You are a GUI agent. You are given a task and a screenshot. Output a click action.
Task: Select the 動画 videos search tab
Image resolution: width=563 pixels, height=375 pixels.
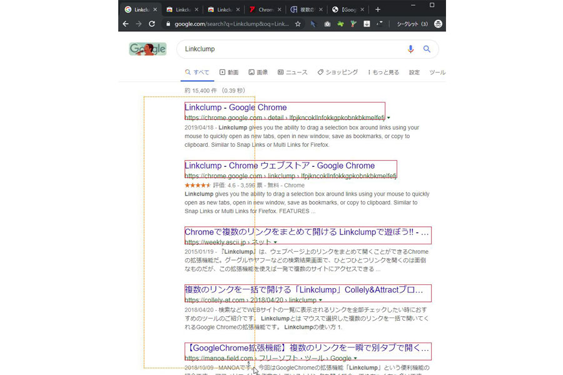click(x=229, y=72)
